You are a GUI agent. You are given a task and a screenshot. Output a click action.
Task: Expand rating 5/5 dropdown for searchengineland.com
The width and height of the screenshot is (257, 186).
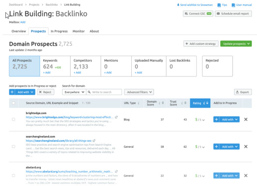coord(200,147)
